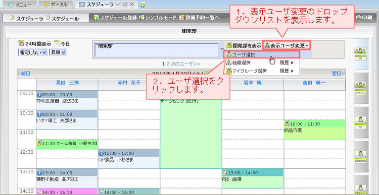The width and height of the screenshot is (379, 195).
Task: Select the group week-view icon in the right sidebar
Action: pyautogui.click(x=360, y=89)
